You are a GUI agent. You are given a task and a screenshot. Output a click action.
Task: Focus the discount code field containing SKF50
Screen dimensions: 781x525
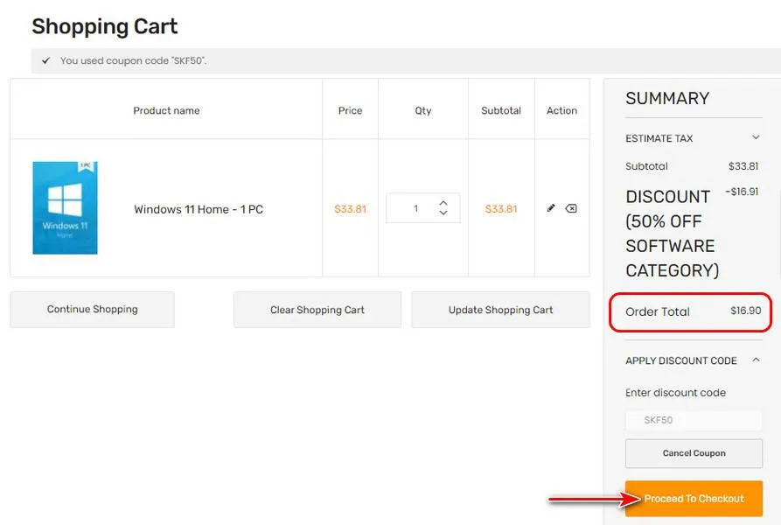point(694,420)
